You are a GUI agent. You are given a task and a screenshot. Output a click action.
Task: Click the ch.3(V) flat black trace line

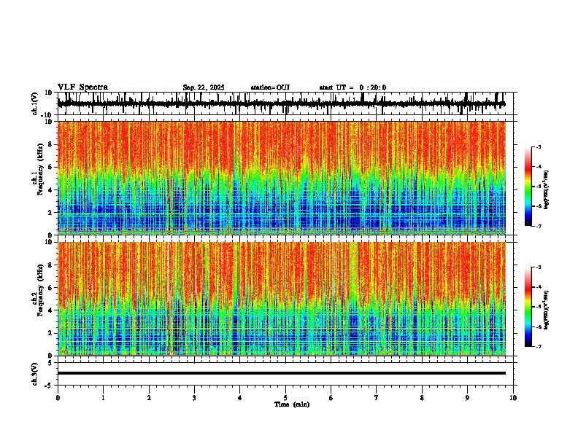point(282,373)
